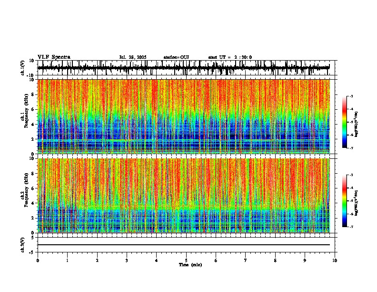Image resolution: width=377 pixels, height=292 pixels.
Task: Click the "start UT = 2:30:0" header text
Action: tap(230, 57)
